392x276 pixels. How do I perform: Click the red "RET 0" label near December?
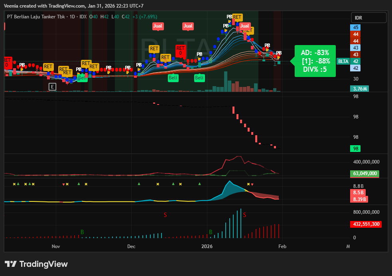(x=180, y=51)
